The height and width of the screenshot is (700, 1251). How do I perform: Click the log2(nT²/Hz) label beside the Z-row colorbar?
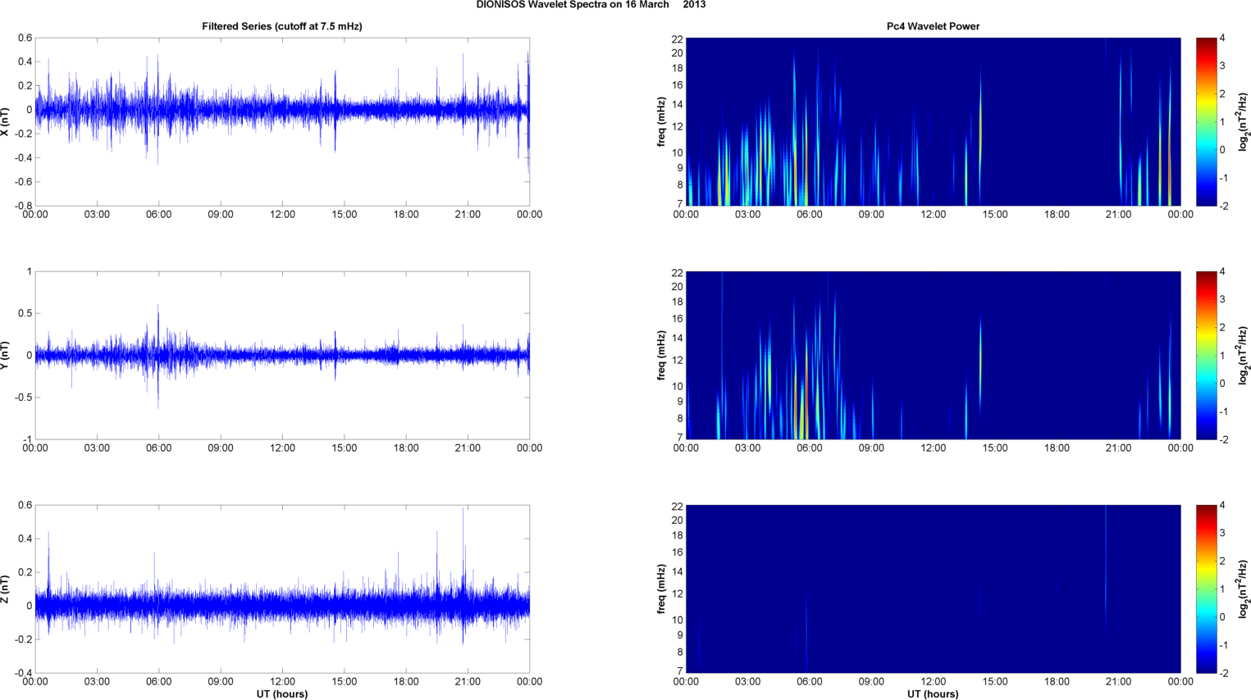(x=1243, y=589)
